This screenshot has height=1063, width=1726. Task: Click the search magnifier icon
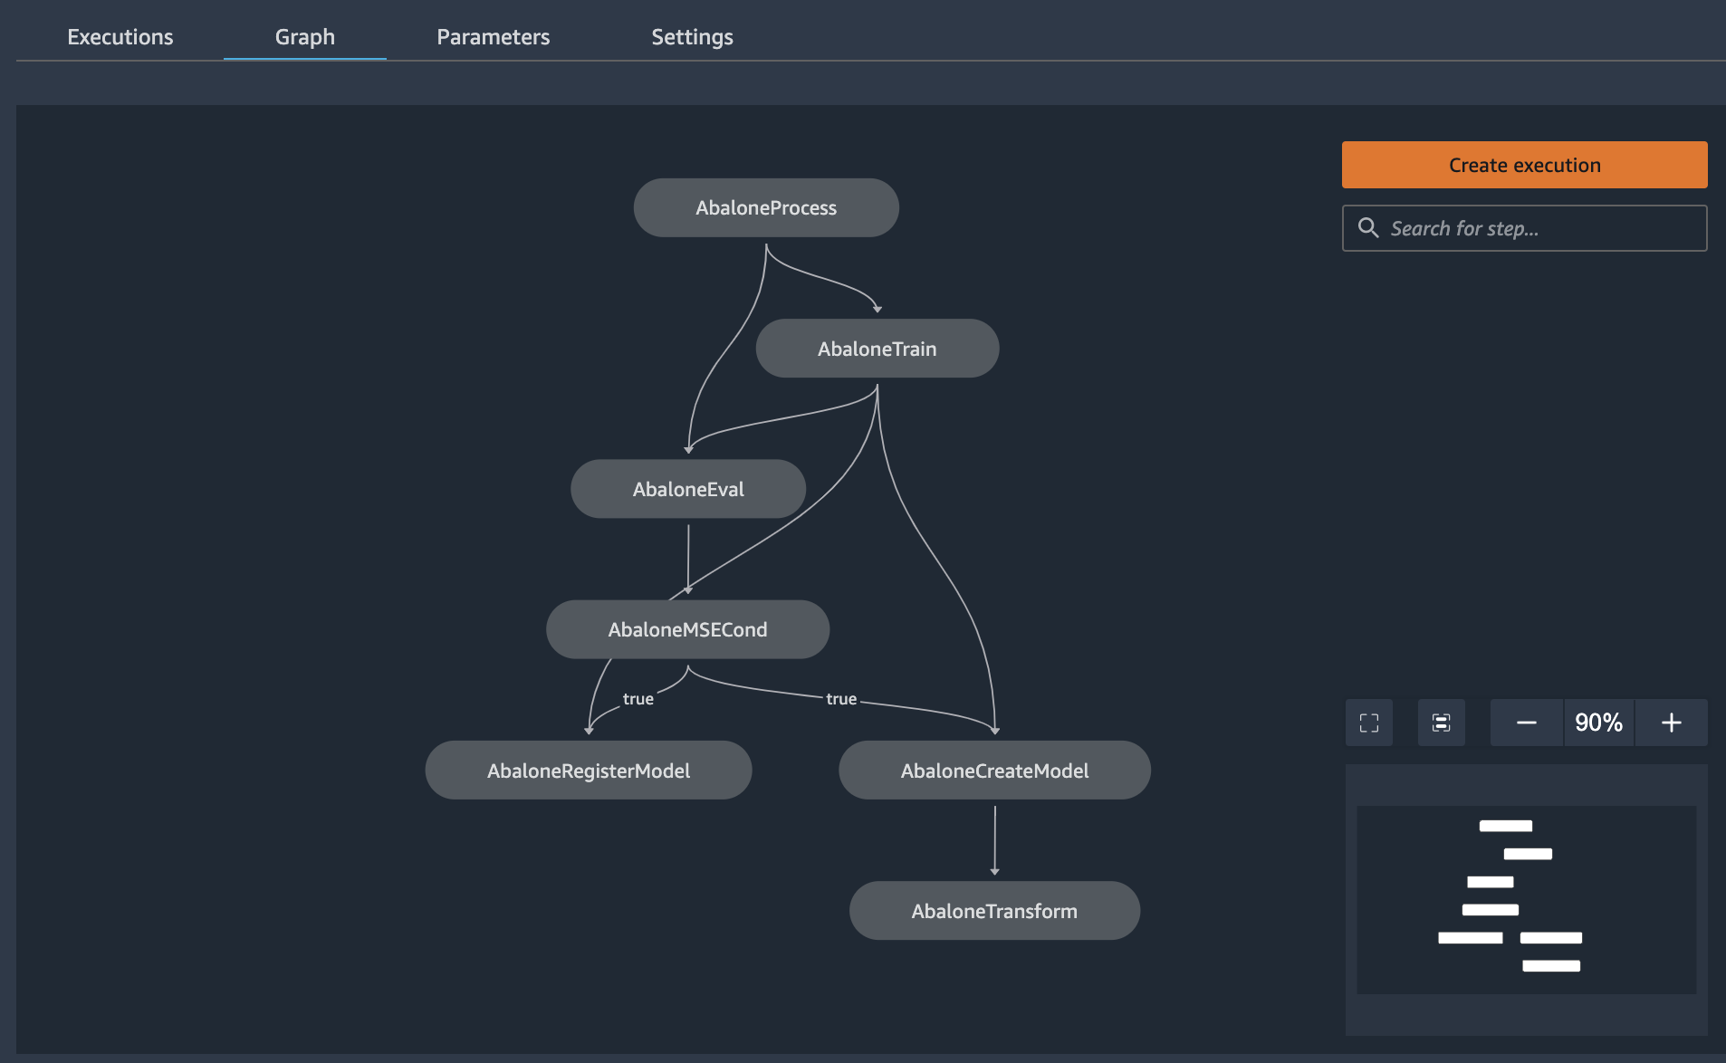pos(1367,228)
